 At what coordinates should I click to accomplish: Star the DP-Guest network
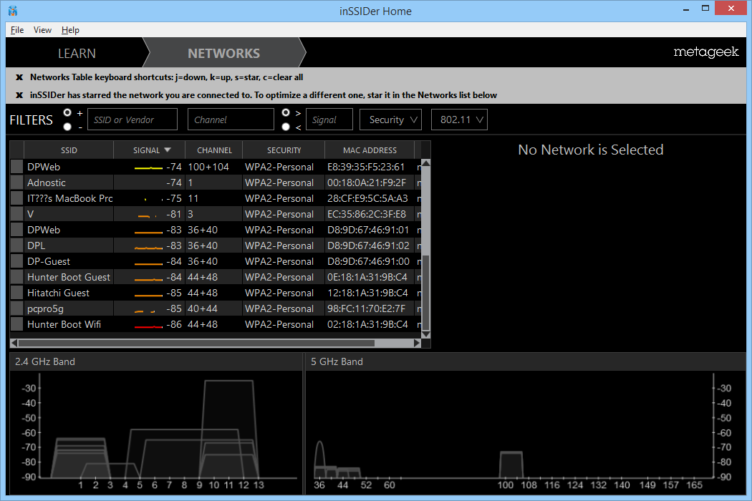pos(16,261)
